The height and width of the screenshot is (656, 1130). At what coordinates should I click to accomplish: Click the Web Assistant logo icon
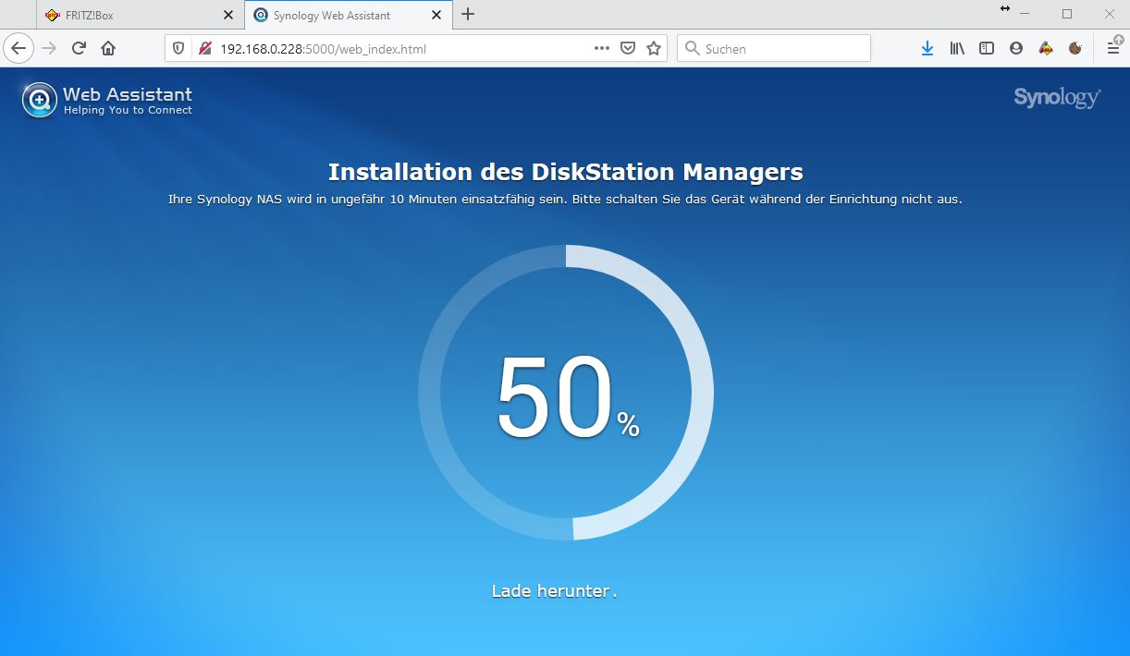(x=40, y=100)
